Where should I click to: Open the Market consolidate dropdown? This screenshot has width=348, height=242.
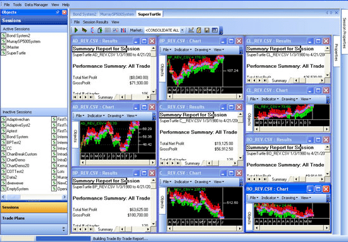tap(182, 30)
